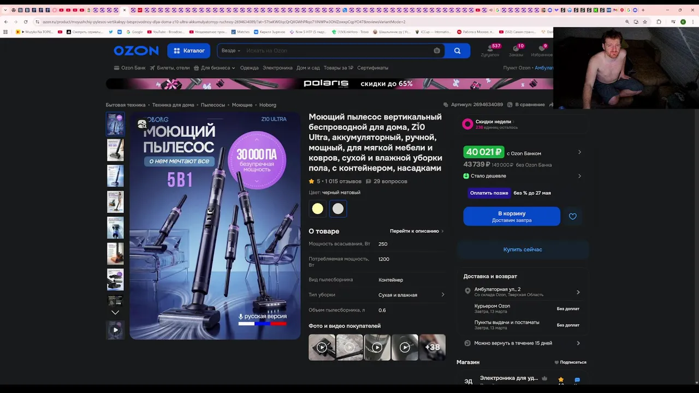This screenshot has width=699, height=393.
Task: Click Техника для дома breadcrumb
Action: click(173, 105)
